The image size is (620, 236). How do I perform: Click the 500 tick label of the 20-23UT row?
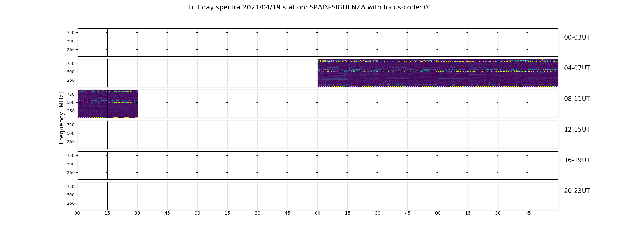point(71,195)
